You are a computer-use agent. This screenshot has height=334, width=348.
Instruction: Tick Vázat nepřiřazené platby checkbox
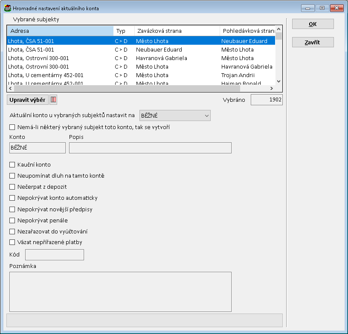tap(12, 242)
